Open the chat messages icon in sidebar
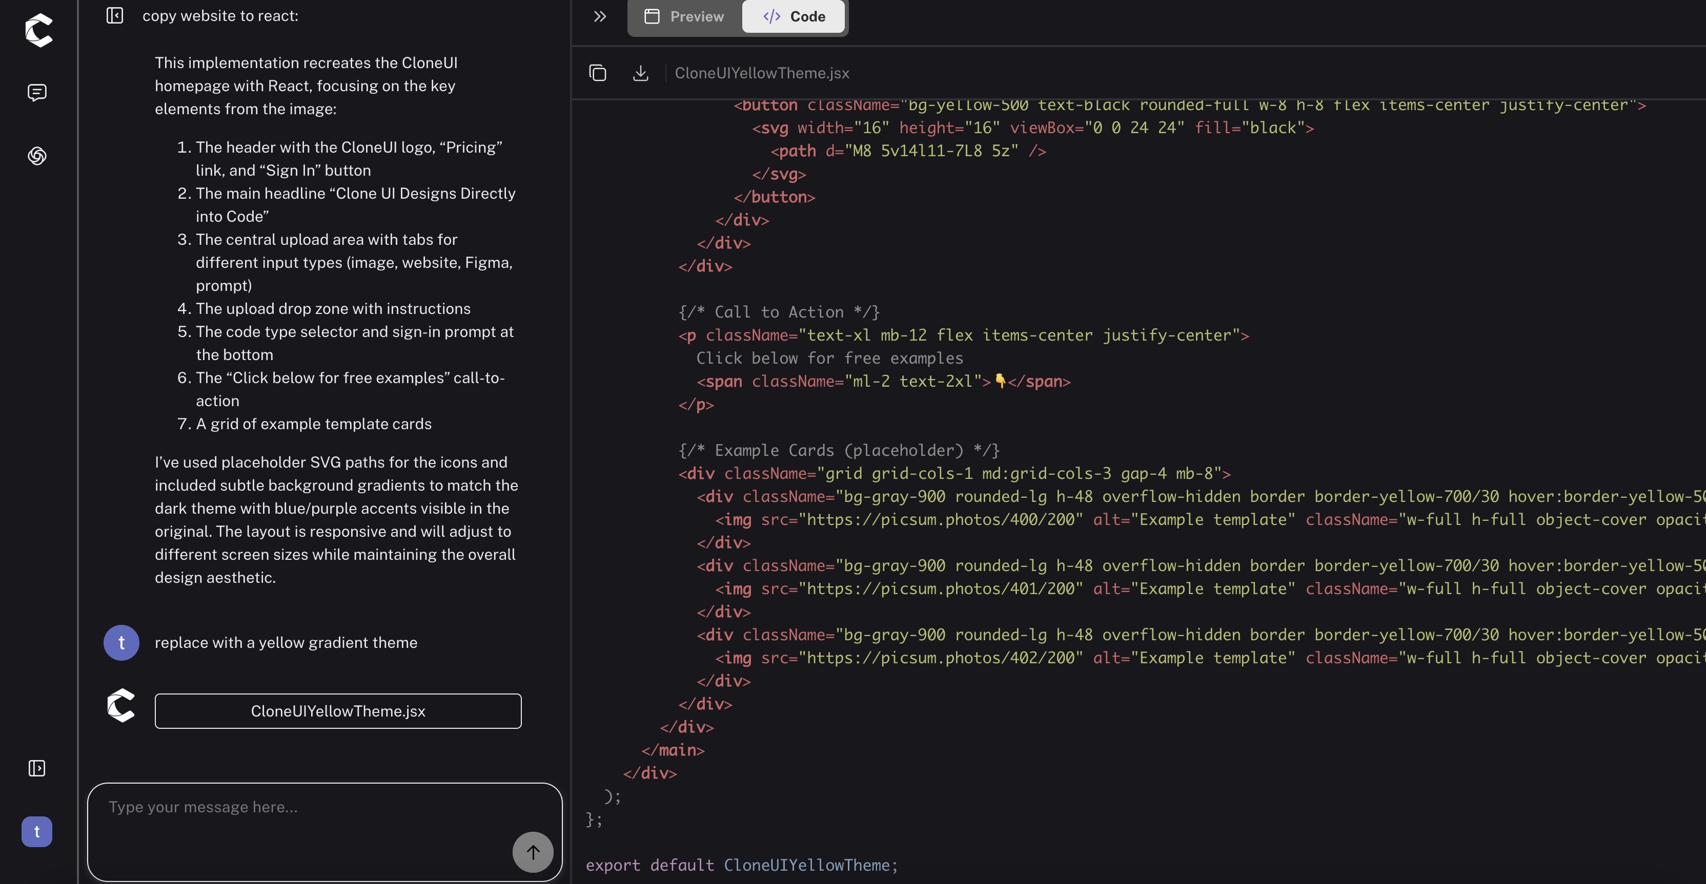 (x=37, y=93)
